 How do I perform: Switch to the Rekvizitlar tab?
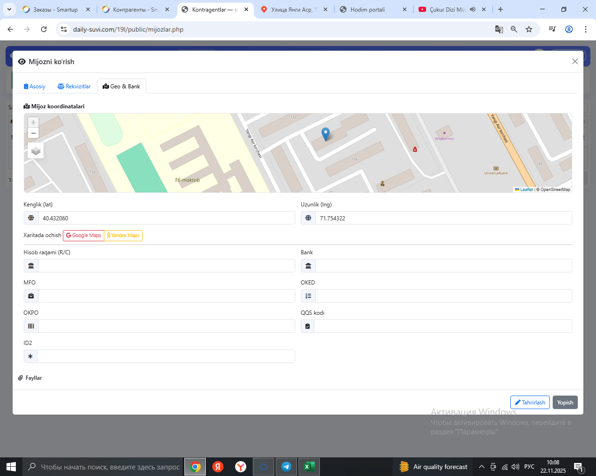click(x=74, y=86)
